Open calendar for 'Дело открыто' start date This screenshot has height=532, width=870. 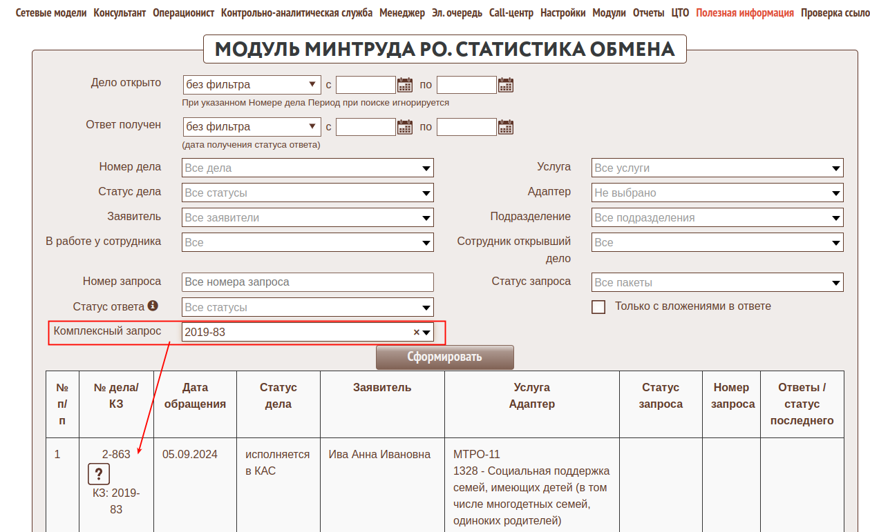tap(405, 85)
